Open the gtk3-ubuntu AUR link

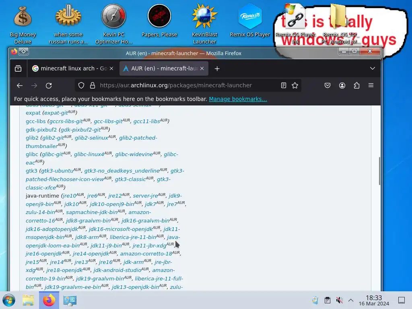point(61,171)
